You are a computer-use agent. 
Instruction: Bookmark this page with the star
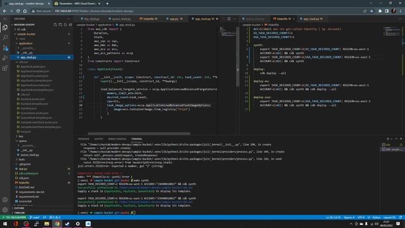371,11
